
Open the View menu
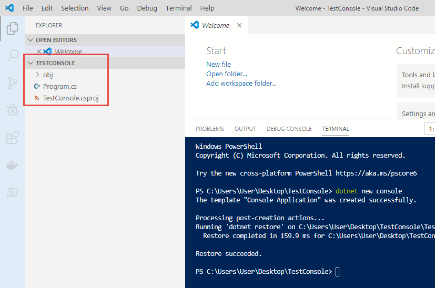tap(104, 8)
